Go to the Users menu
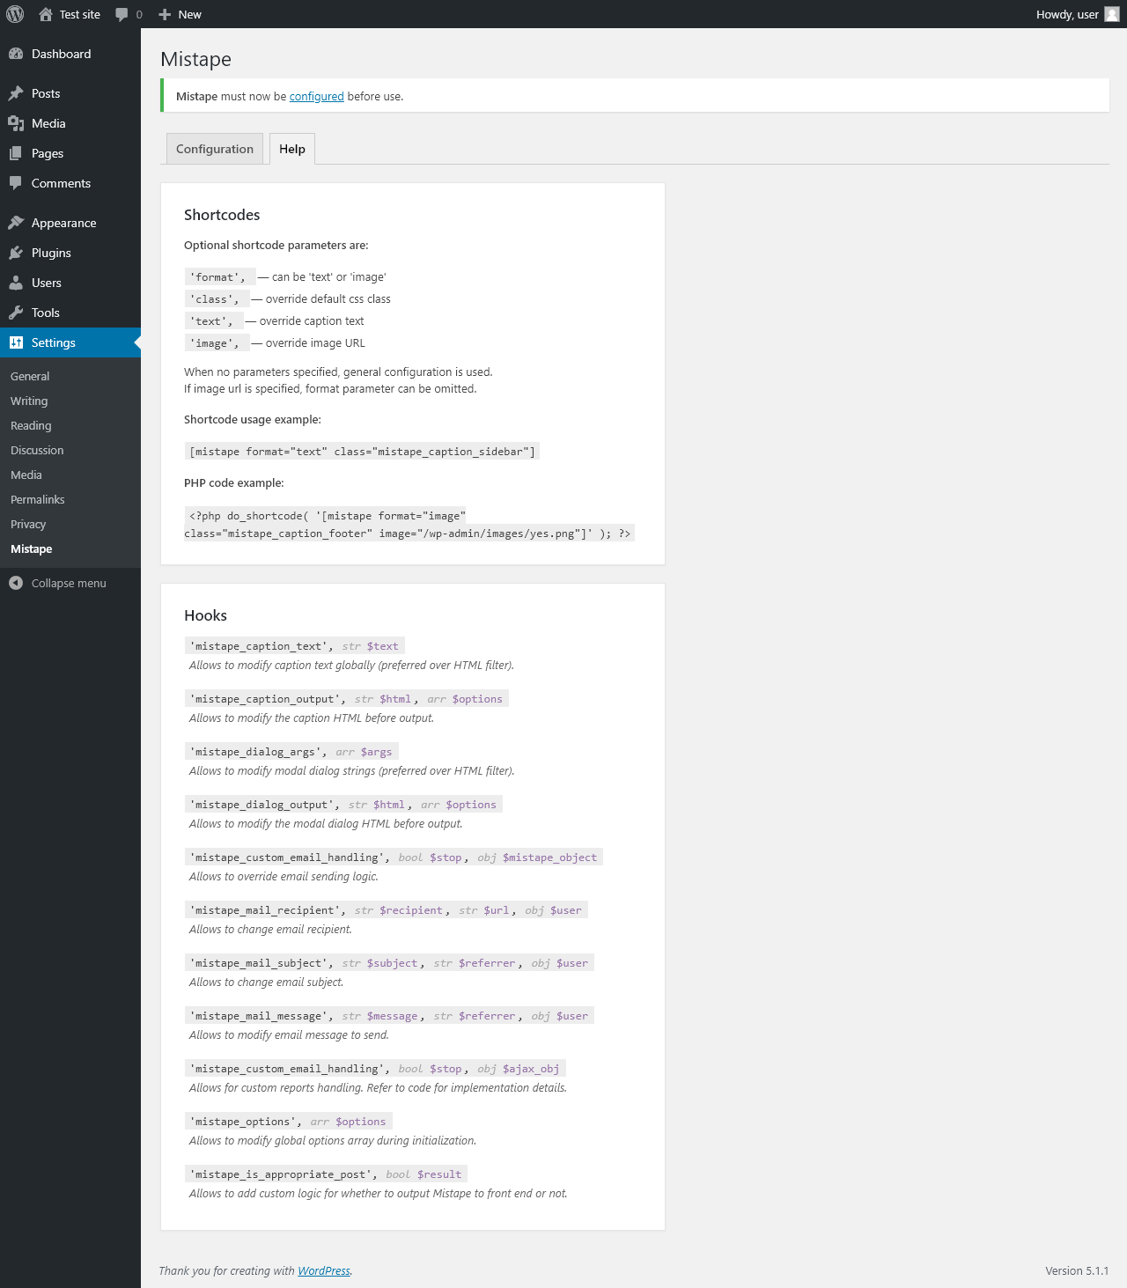This screenshot has height=1288, width=1127. click(47, 283)
